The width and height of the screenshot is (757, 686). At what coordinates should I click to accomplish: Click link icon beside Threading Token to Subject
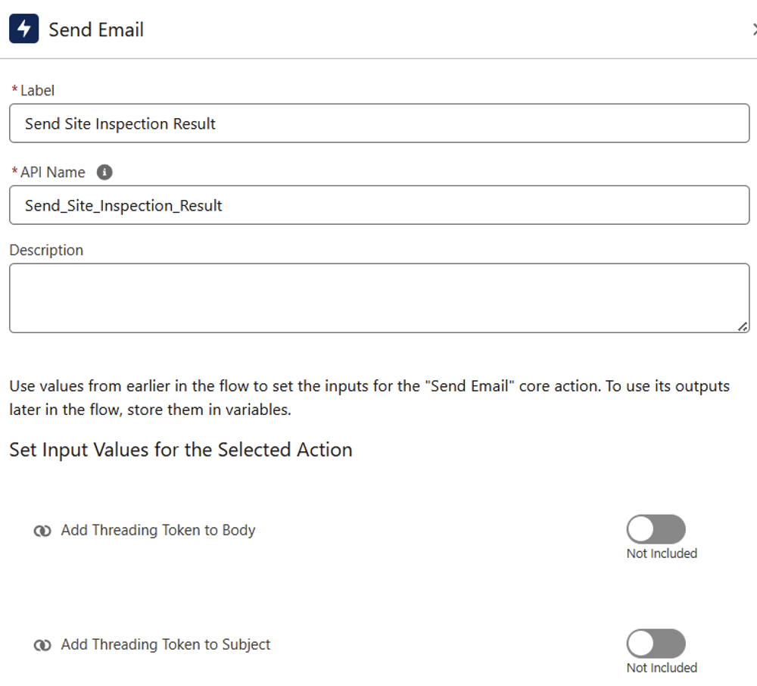[42, 645]
